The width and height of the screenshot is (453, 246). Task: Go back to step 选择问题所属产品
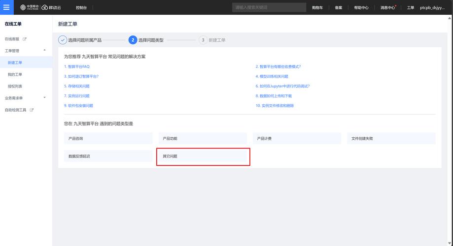tap(85, 40)
